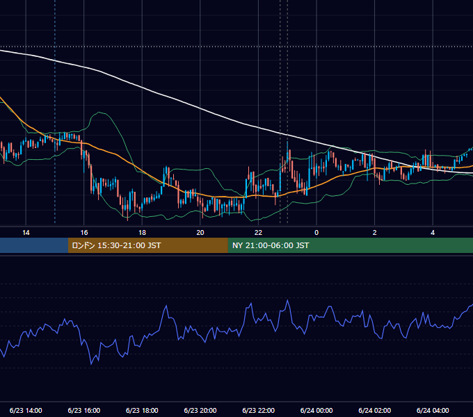Screen dimensions: 473x417
Task: Click hour label 20 on price chart axis
Action: pos(200,233)
